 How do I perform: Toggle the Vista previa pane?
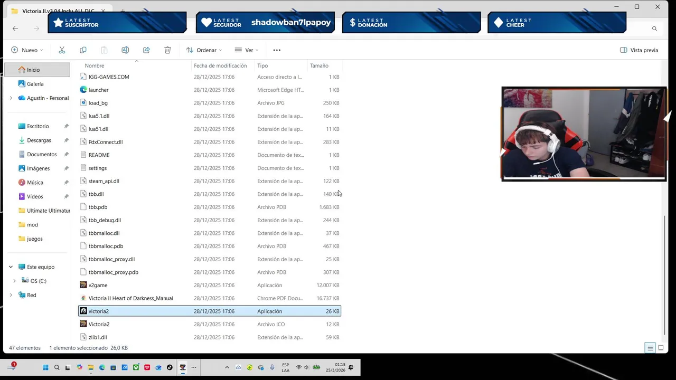point(639,50)
